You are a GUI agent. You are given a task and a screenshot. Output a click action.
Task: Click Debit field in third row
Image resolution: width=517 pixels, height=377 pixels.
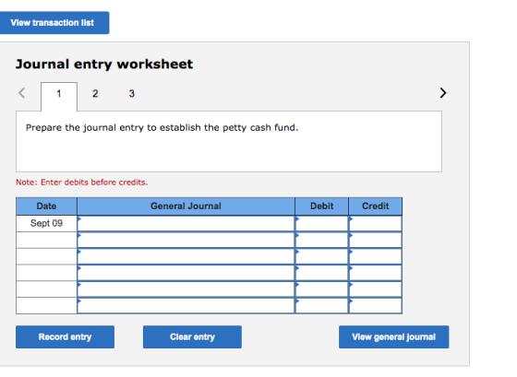(322, 256)
